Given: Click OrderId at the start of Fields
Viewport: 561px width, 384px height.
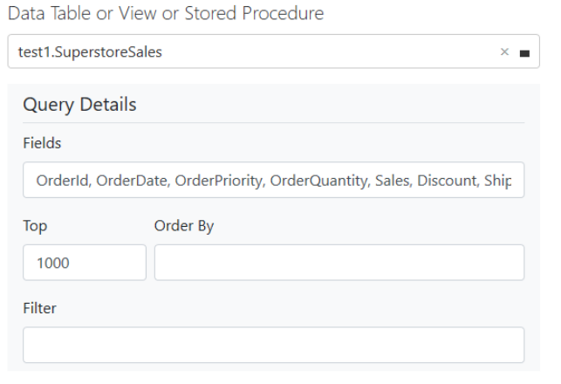Looking at the screenshot, I should tap(64, 181).
